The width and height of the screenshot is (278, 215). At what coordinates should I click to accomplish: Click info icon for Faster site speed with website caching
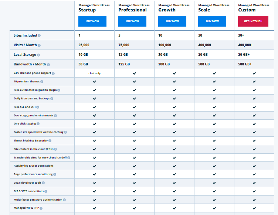(x=65, y=132)
